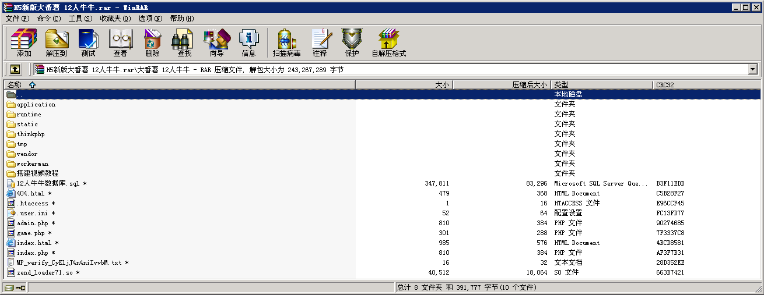Select the zend_loader71.so file
The height and width of the screenshot is (295, 764).
click(x=44, y=273)
